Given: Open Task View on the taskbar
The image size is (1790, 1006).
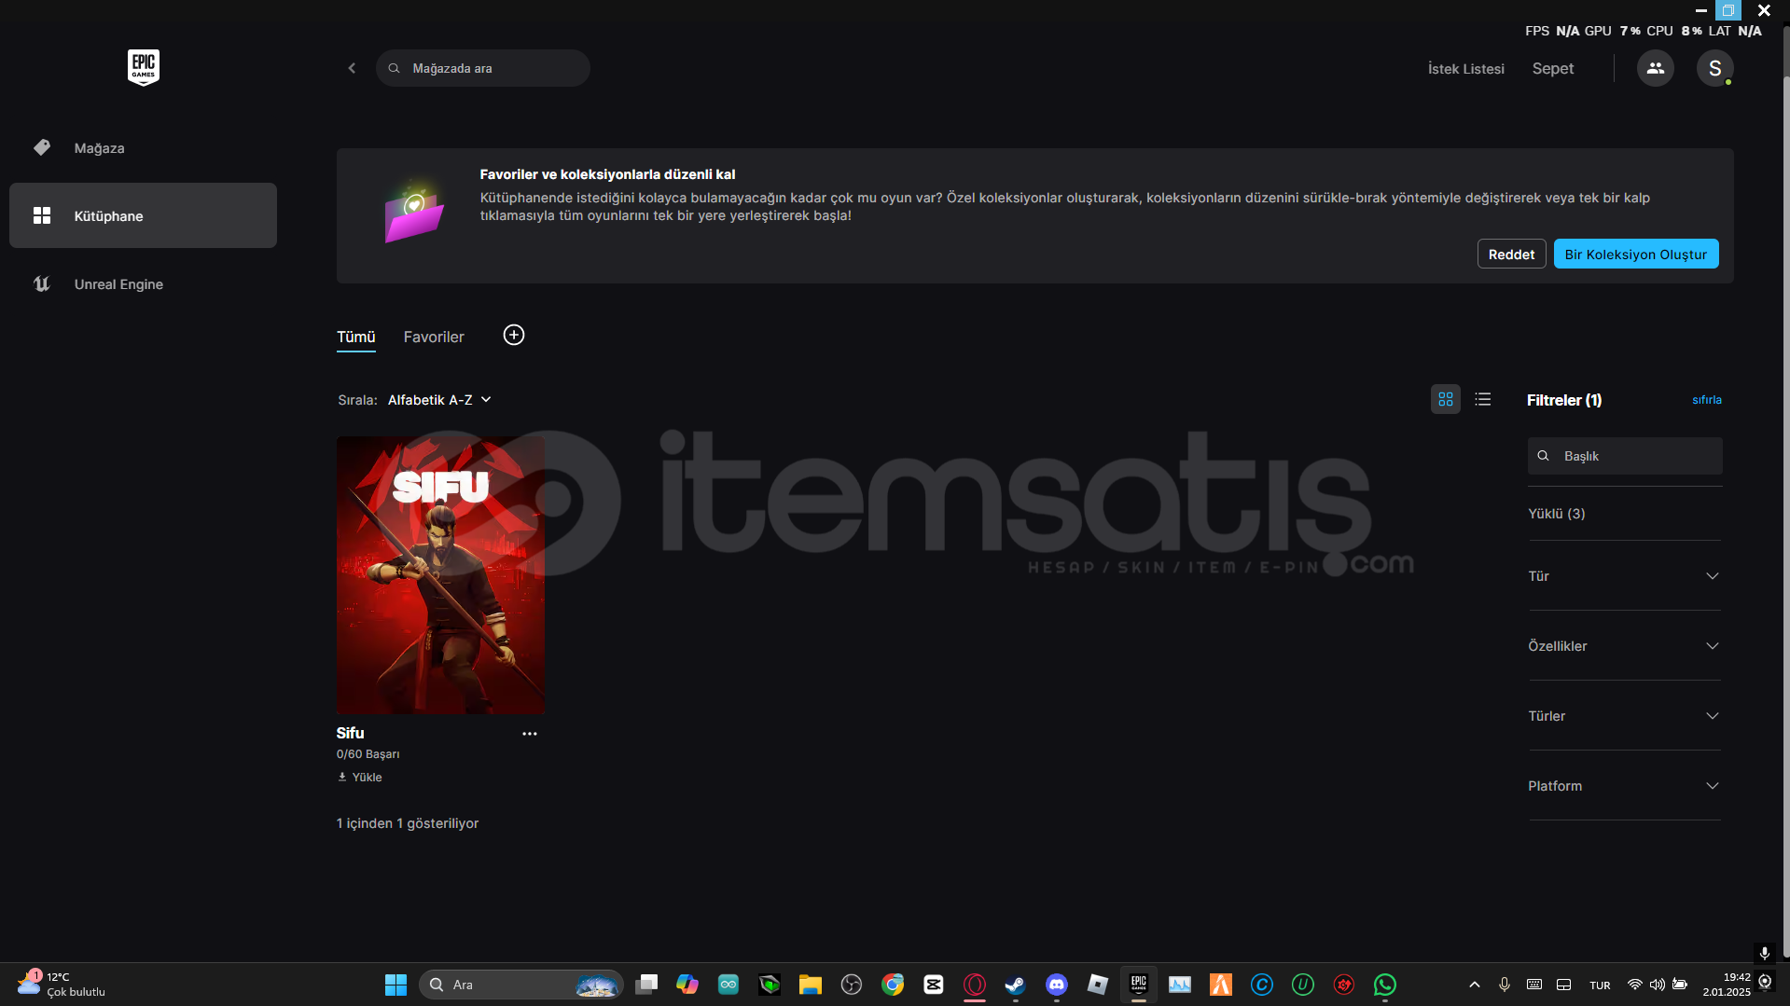Looking at the screenshot, I should pos(646,985).
